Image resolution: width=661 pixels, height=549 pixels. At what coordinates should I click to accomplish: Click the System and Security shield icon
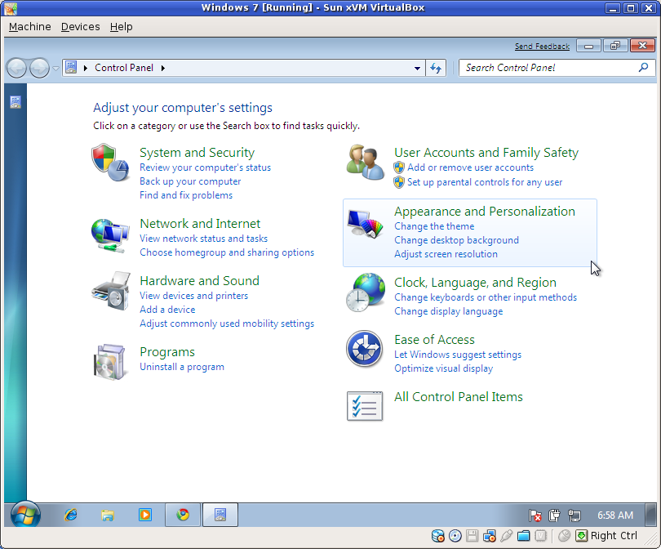pyautogui.click(x=110, y=160)
